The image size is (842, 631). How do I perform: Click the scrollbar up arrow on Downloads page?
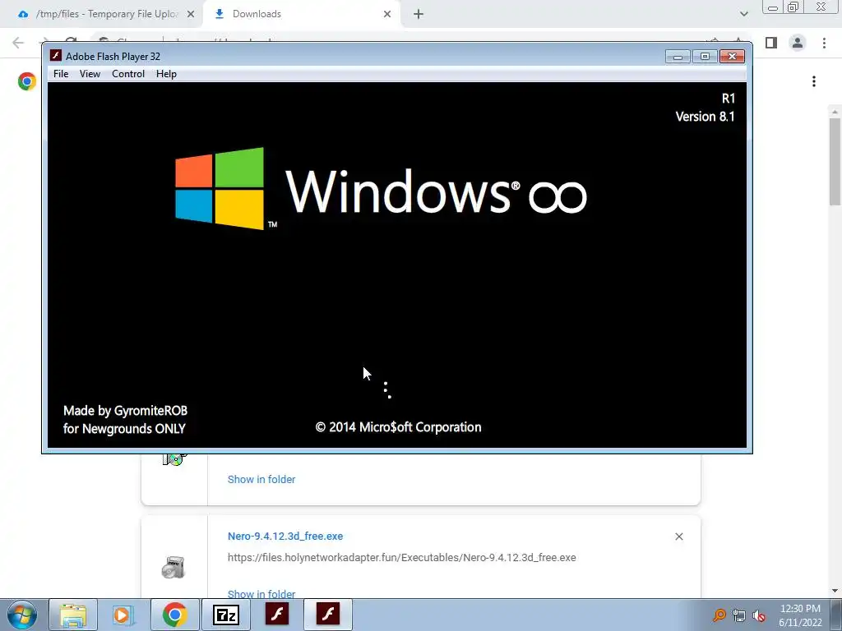(835, 112)
